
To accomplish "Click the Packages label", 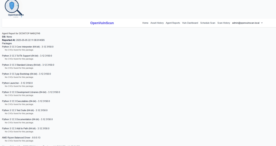I will click(x=7, y=43).
